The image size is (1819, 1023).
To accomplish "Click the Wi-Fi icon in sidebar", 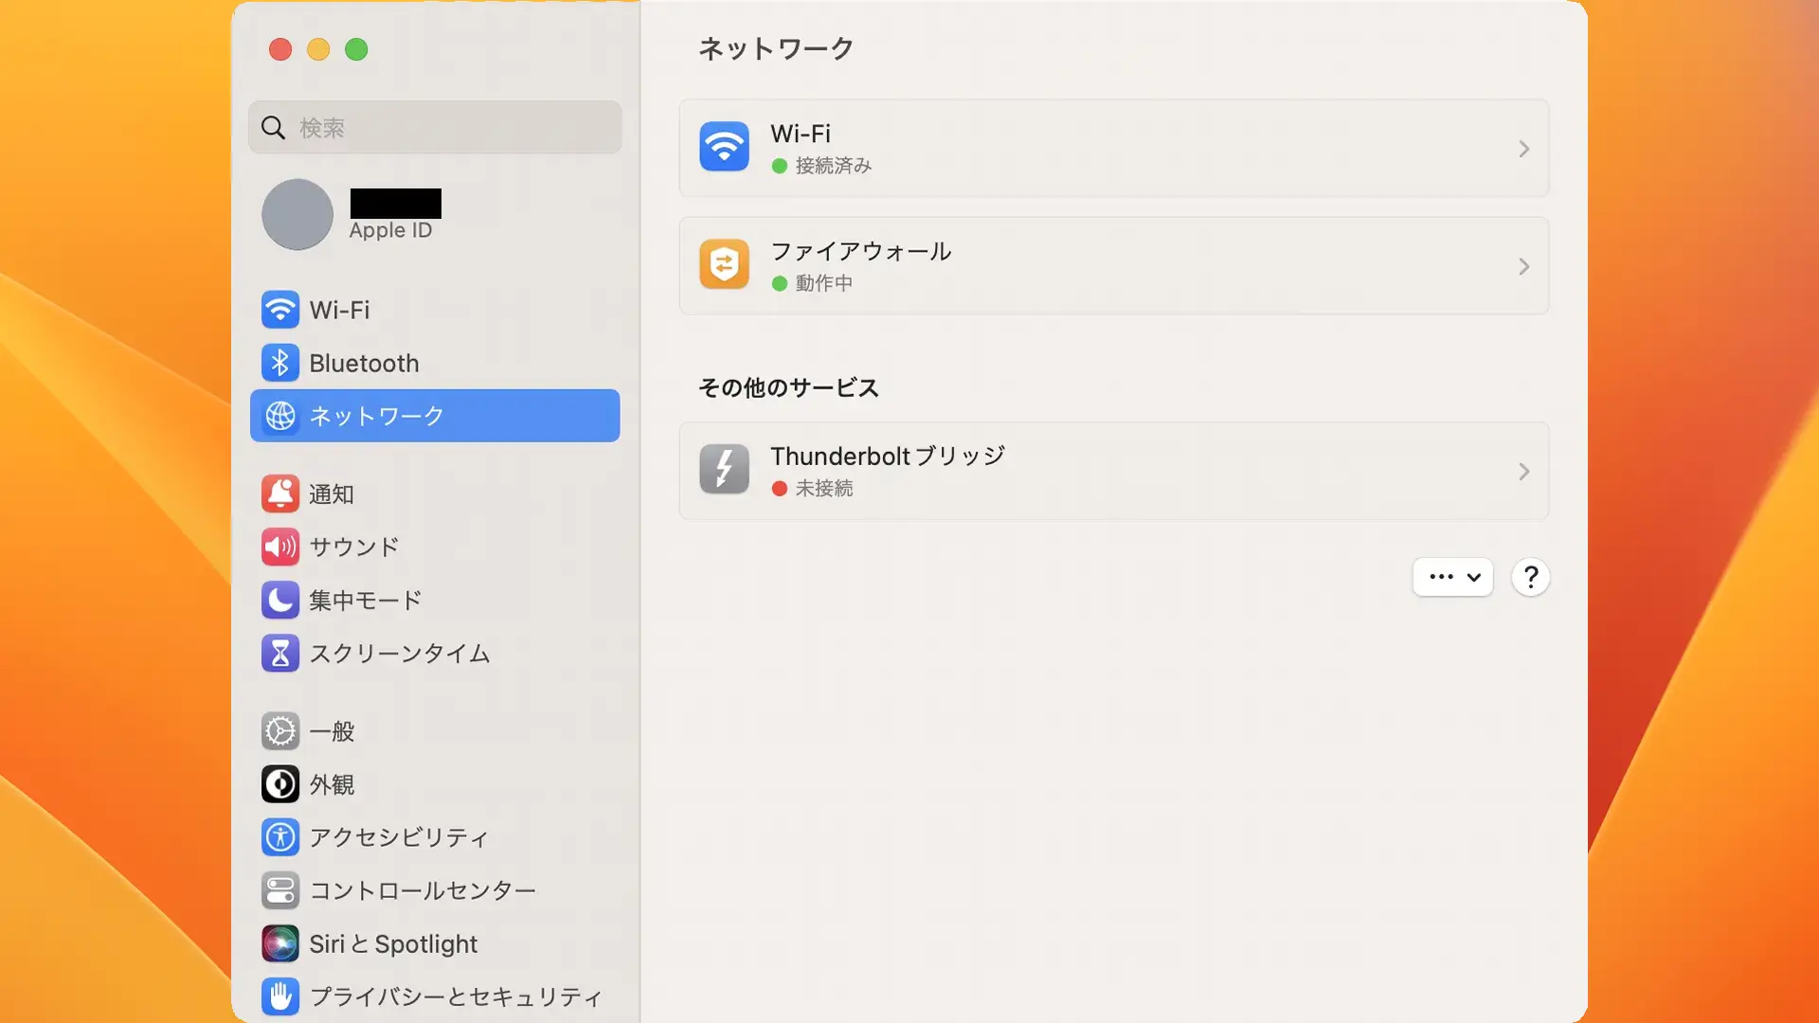I will coord(279,310).
